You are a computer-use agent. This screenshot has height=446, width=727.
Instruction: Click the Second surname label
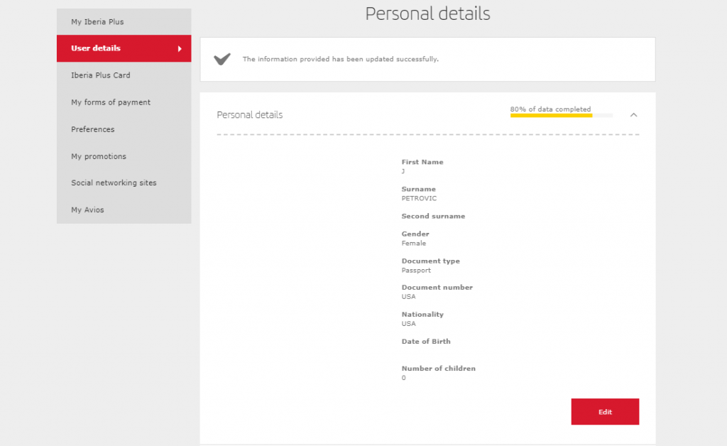click(433, 216)
